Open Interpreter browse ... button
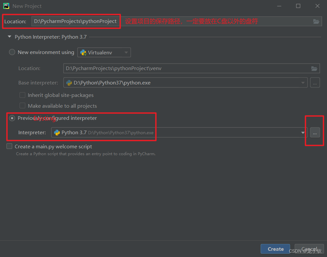327x257 pixels. click(315, 133)
